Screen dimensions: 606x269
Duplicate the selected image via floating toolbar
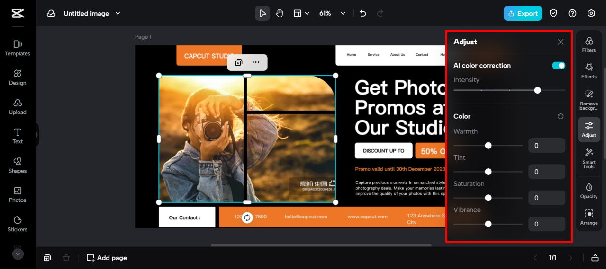pyautogui.click(x=238, y=62)
